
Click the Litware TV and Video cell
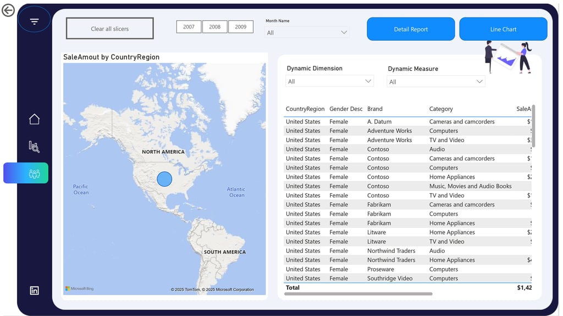click(446, 241)
